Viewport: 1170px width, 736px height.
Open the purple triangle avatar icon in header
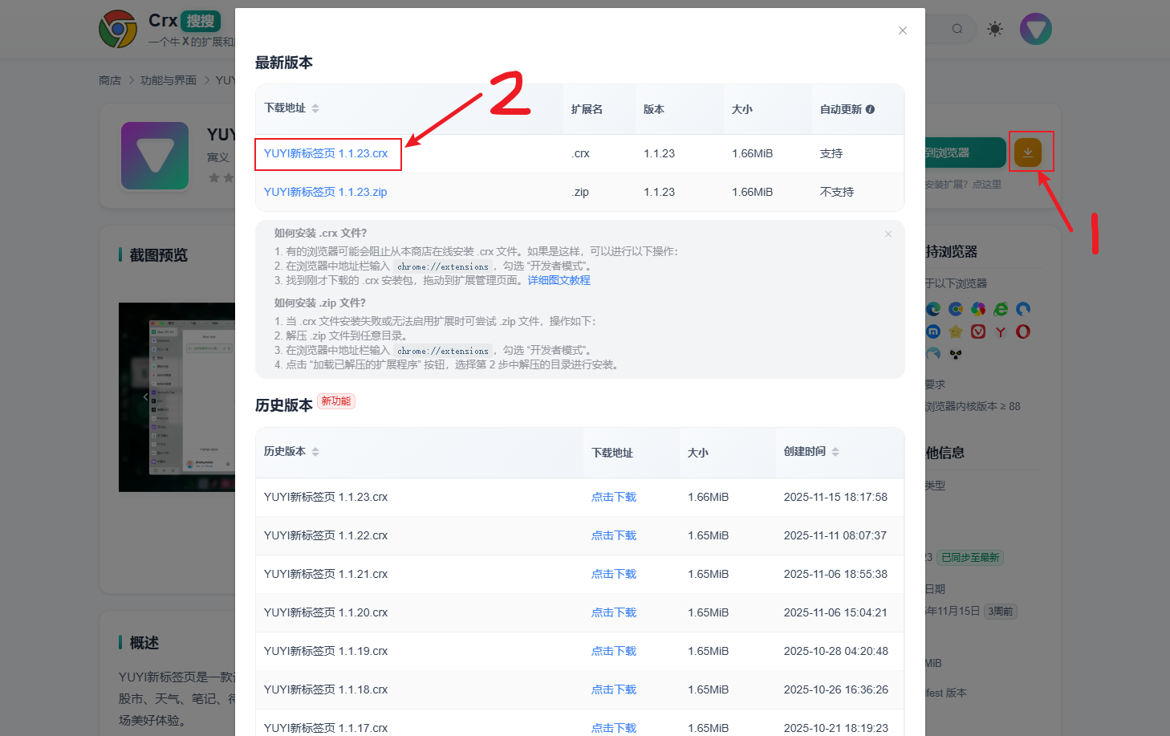coord(1036,29)
